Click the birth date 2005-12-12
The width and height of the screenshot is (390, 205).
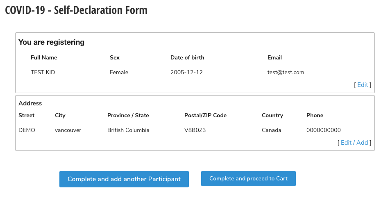186,73
